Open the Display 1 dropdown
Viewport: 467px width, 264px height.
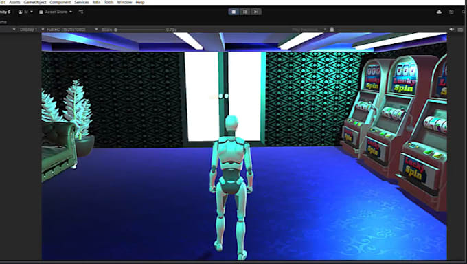32,30
